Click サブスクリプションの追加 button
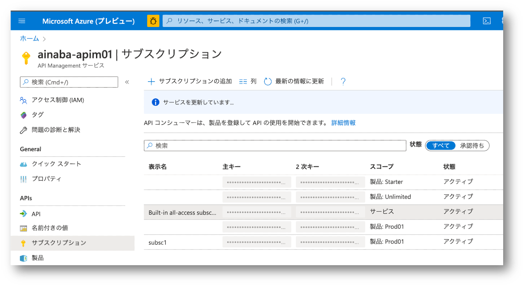The width and height of the screenshot is (524, 286). [190, 81]
